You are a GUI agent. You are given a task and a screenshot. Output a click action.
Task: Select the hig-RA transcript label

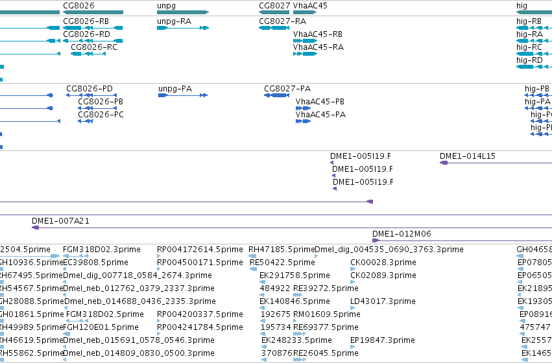[529, 34]
